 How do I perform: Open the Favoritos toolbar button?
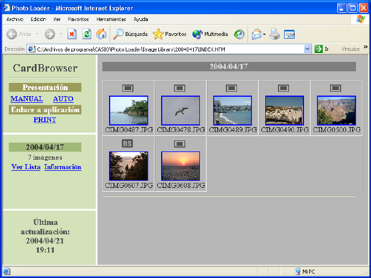pos(169,34)
